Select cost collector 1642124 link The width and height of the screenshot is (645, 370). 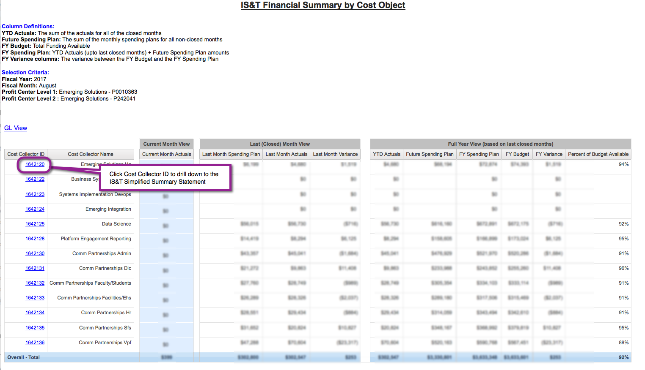point(35,209)
